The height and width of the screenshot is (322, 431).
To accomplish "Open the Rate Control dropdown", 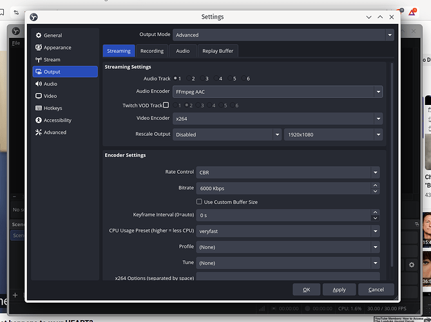I will pos(288,173).
